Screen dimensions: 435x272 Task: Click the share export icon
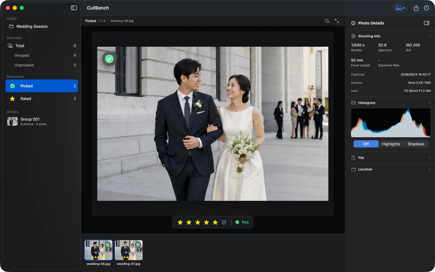(x=416, y=8)
